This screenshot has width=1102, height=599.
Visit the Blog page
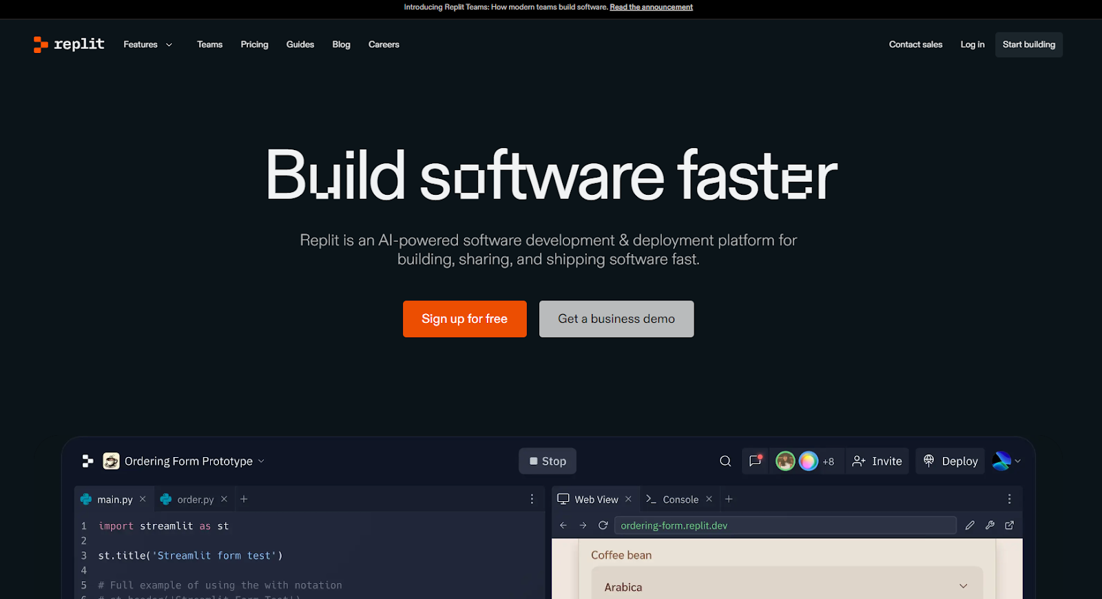[341, 44]
